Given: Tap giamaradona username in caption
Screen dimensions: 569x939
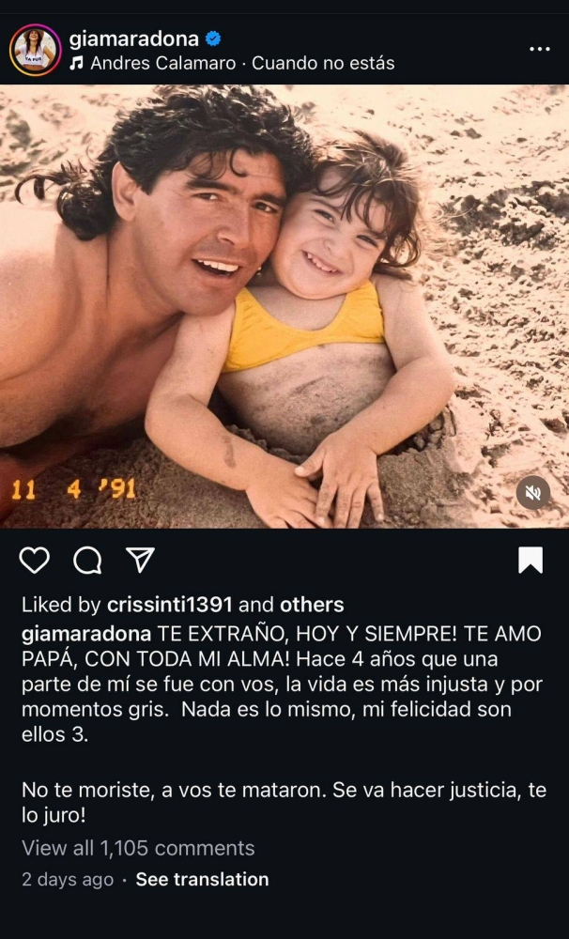Looking at the screenshot, I should click(86, 634).
